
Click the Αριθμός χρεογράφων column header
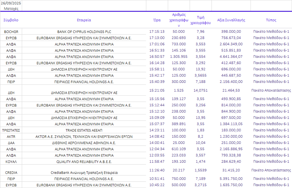coord(179,20)
